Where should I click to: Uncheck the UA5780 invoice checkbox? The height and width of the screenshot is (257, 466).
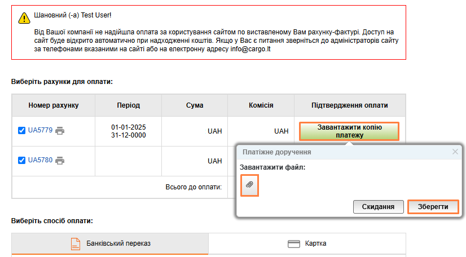pos(21,161)
